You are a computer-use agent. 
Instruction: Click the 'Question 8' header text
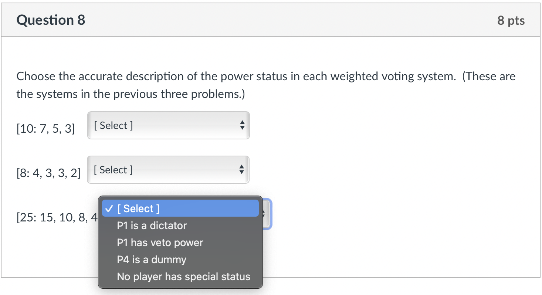[51, 20]
